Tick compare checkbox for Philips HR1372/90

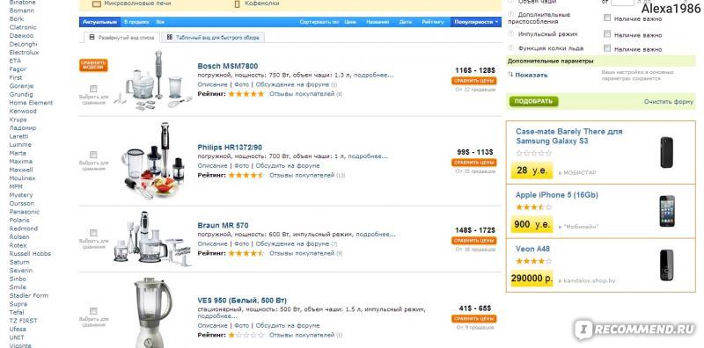click(x=93, y=155)
